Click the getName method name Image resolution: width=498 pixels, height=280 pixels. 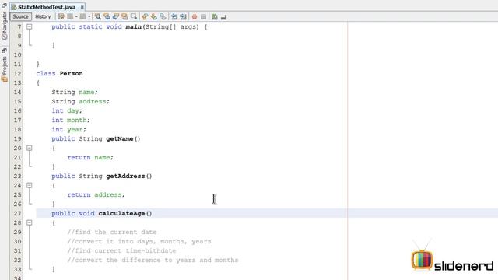click(119, 138)
